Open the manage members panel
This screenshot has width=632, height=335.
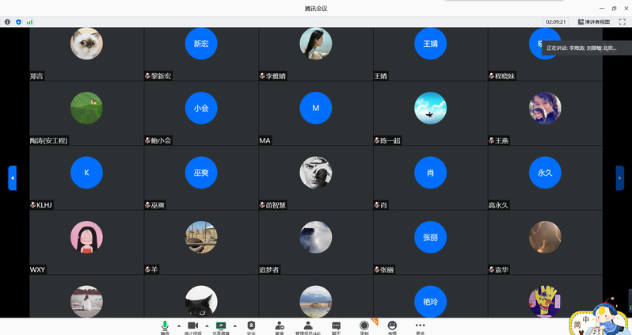(308, 325)
